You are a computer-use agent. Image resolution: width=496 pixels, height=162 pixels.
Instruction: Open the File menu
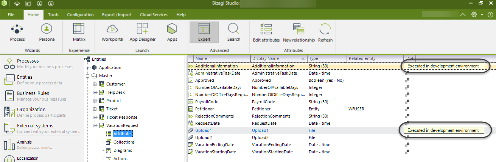[11, 15]
